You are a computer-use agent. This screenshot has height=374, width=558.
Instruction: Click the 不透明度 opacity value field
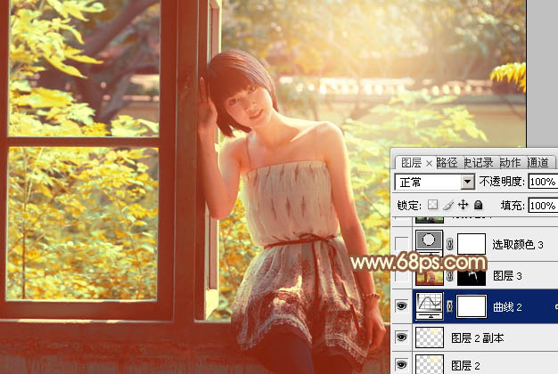pos(541,182)
